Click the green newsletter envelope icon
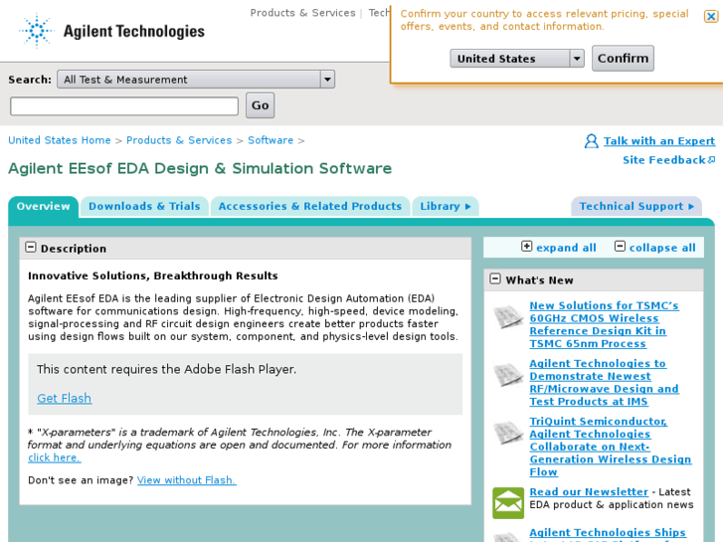 click(x=508, y=503)
